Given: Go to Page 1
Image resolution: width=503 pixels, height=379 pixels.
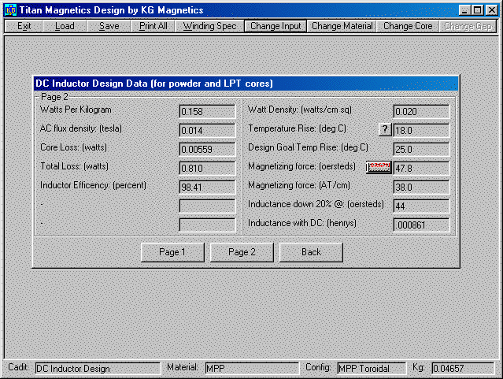Looking at the screenshot, I should tap(172, 252).
